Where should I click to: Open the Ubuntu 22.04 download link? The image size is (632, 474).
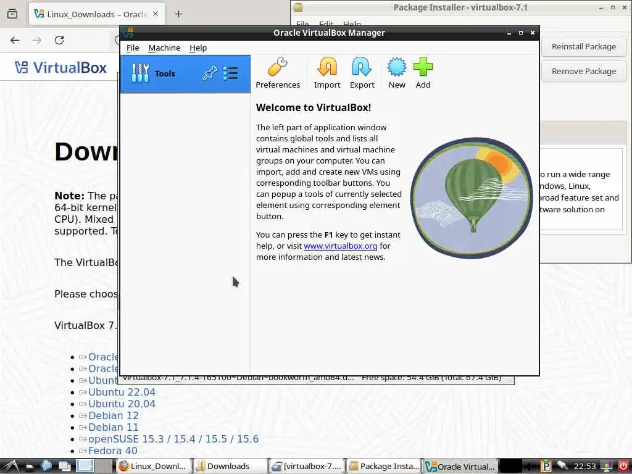click(122, 392)
